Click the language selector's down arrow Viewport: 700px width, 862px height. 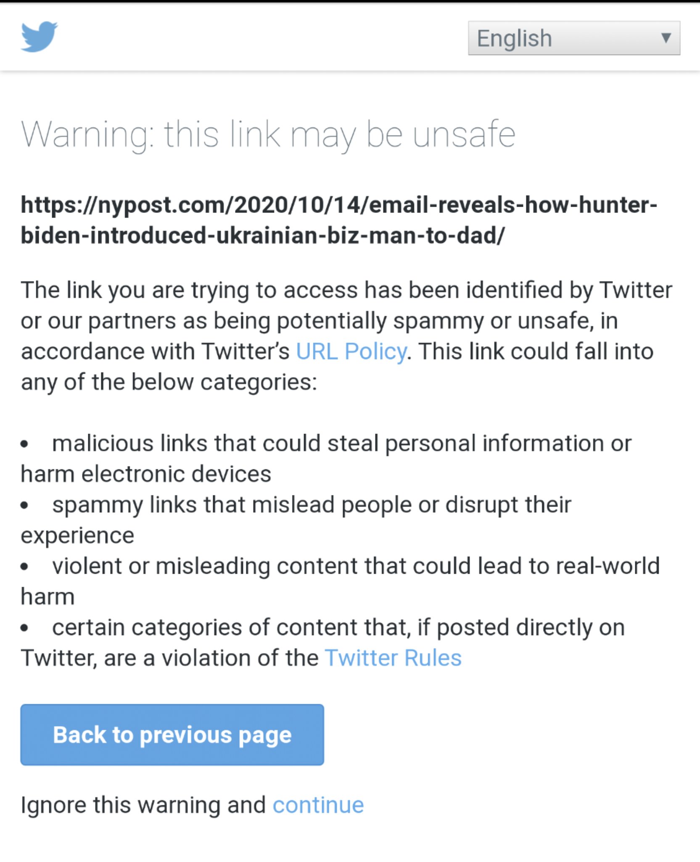point(666,38)
